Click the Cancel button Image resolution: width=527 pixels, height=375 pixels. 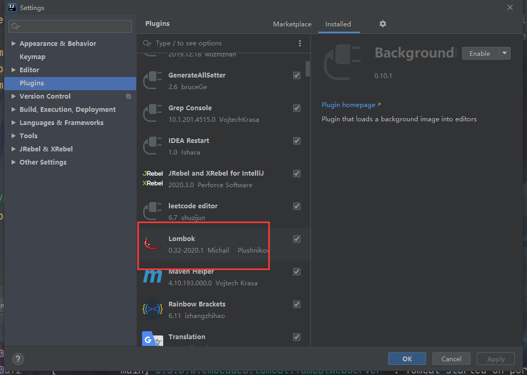click(451, 359)
